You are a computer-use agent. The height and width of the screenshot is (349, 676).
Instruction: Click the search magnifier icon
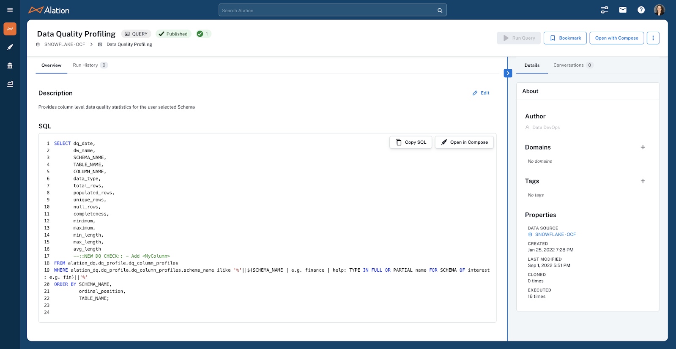440,11
